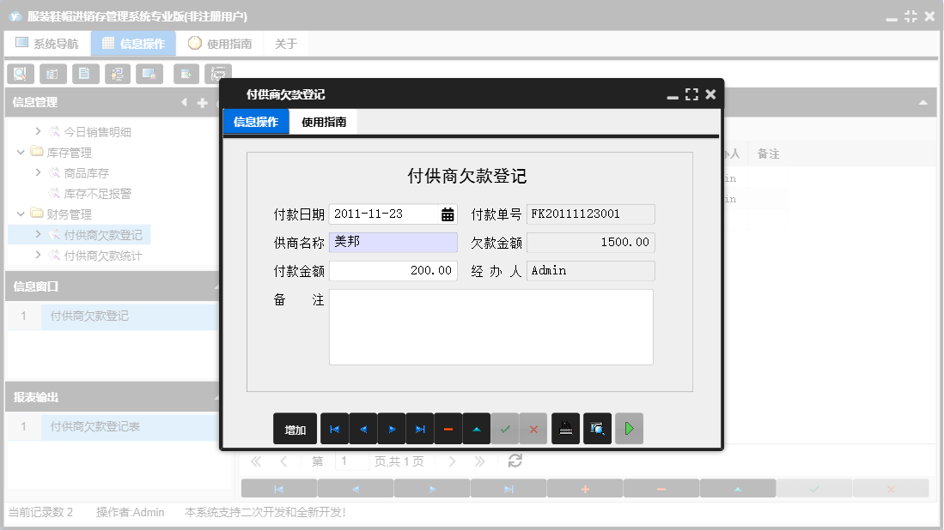
Task: Select the print preview icon beside the printer
Action: [x=598, y=428]
